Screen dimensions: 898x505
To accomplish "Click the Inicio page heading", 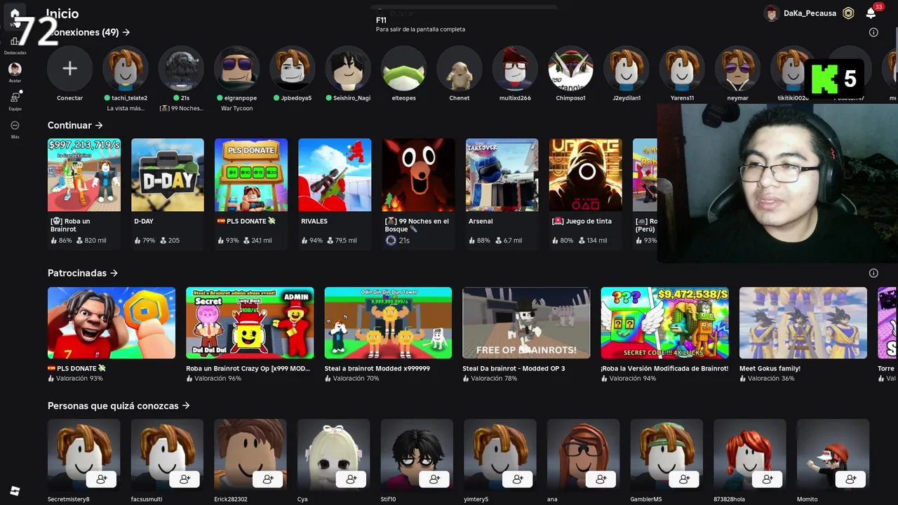I will pyautogui.click(x=62, y=13).
